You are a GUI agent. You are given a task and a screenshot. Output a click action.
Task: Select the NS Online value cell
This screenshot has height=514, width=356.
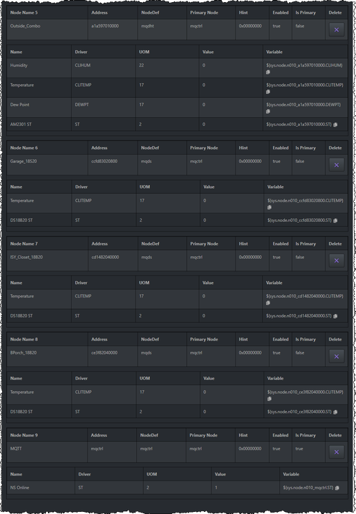[x=245, y=487]
